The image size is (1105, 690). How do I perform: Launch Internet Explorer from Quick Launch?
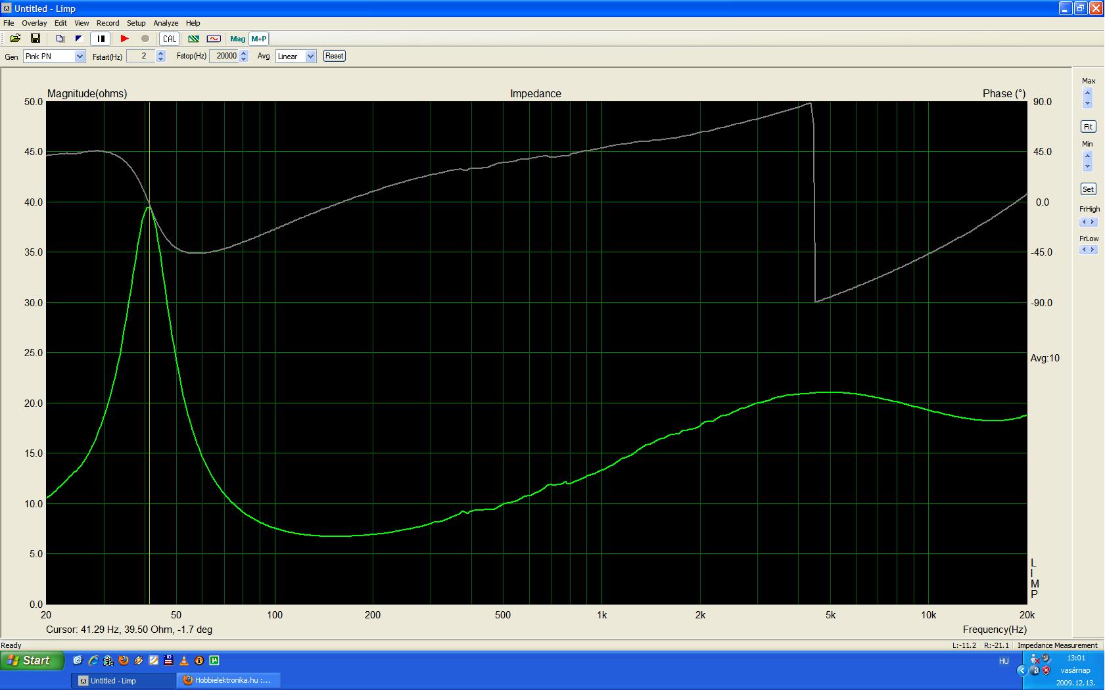pyautogui.click(x=93, y=660)
